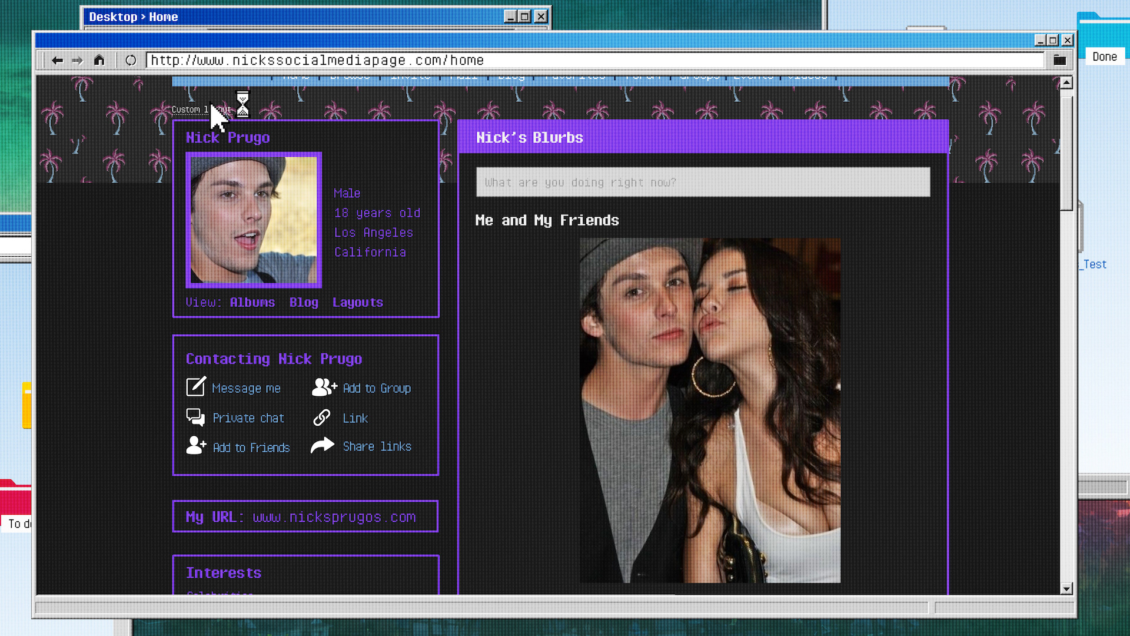Viewport: 1130px width, 636px height.
Task: Click the Custom layout link
Action: coord(201,110)
